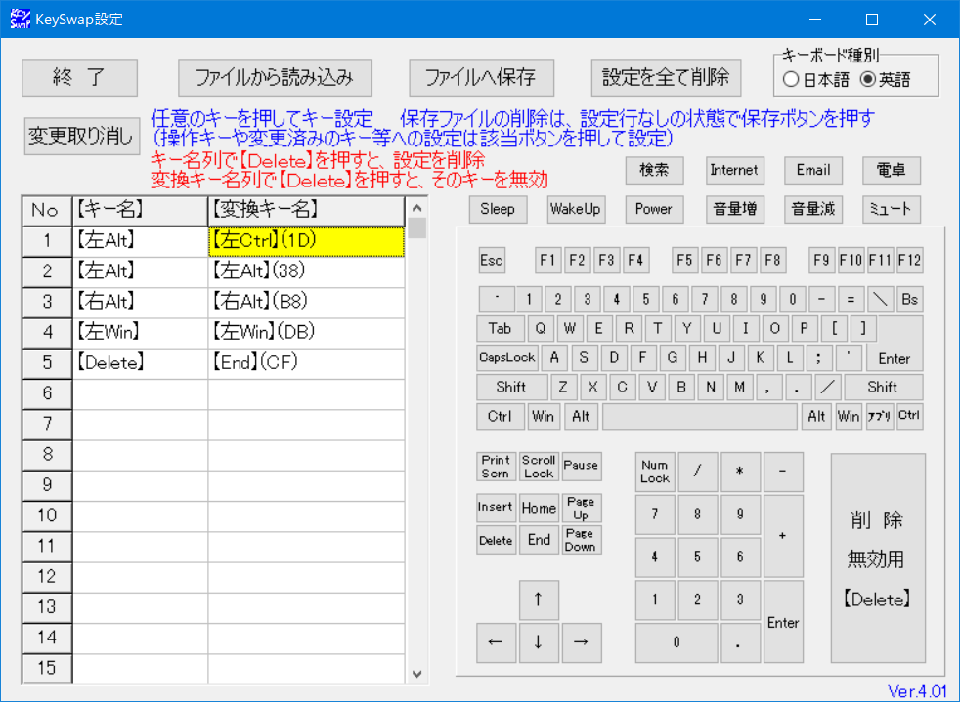Click the down arrow virtual key

(539, 642)
